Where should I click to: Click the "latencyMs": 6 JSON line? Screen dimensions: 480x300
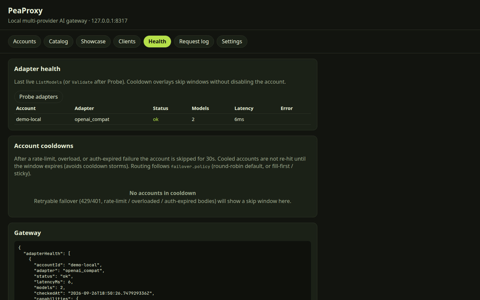coord(54,282)
